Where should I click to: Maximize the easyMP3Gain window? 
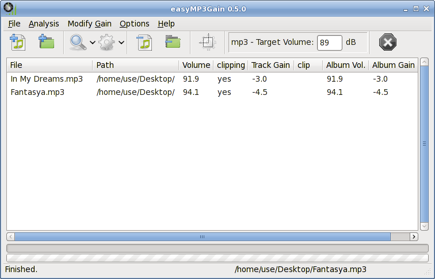coord(416,9)
